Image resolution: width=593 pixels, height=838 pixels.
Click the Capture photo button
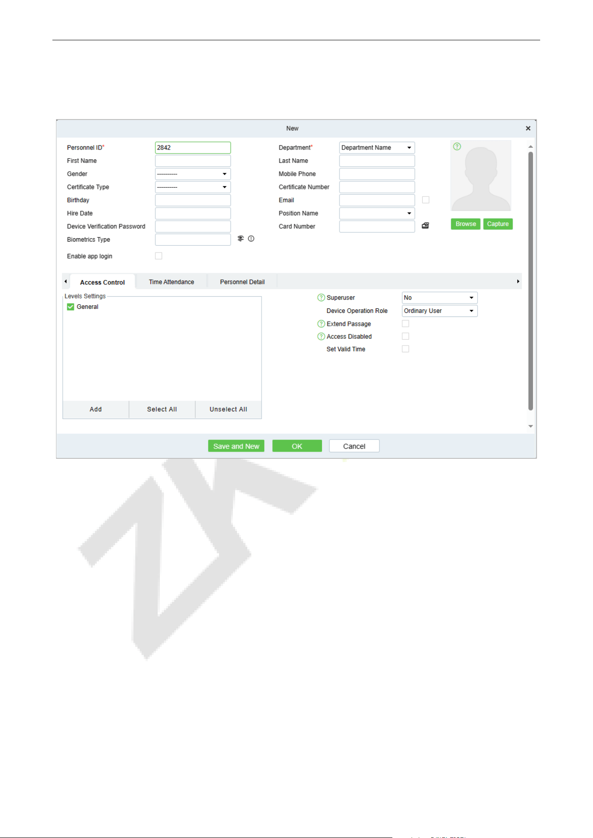click(x=498, y=224)
